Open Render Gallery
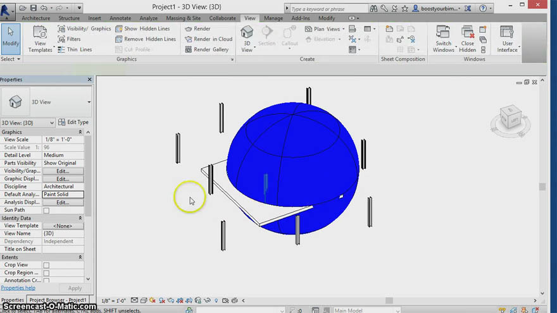 coord(207,49)
